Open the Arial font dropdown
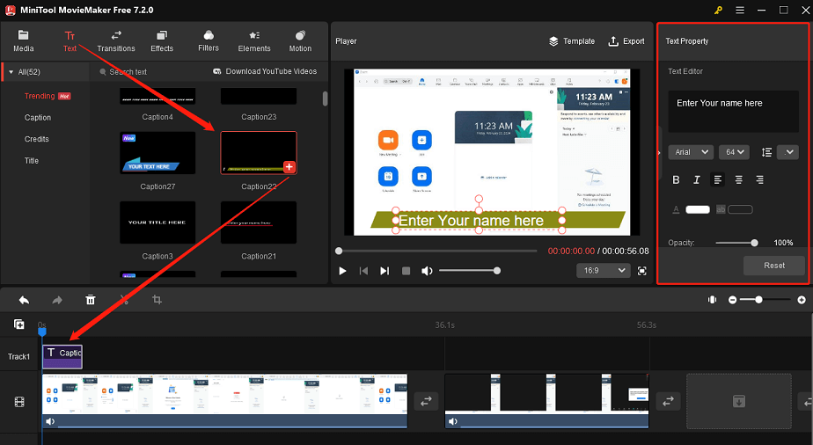This screenshot has height=445, width=813. (692, 152)
